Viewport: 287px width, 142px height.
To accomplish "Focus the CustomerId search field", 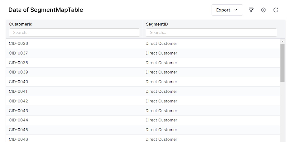I will (74, 32).
